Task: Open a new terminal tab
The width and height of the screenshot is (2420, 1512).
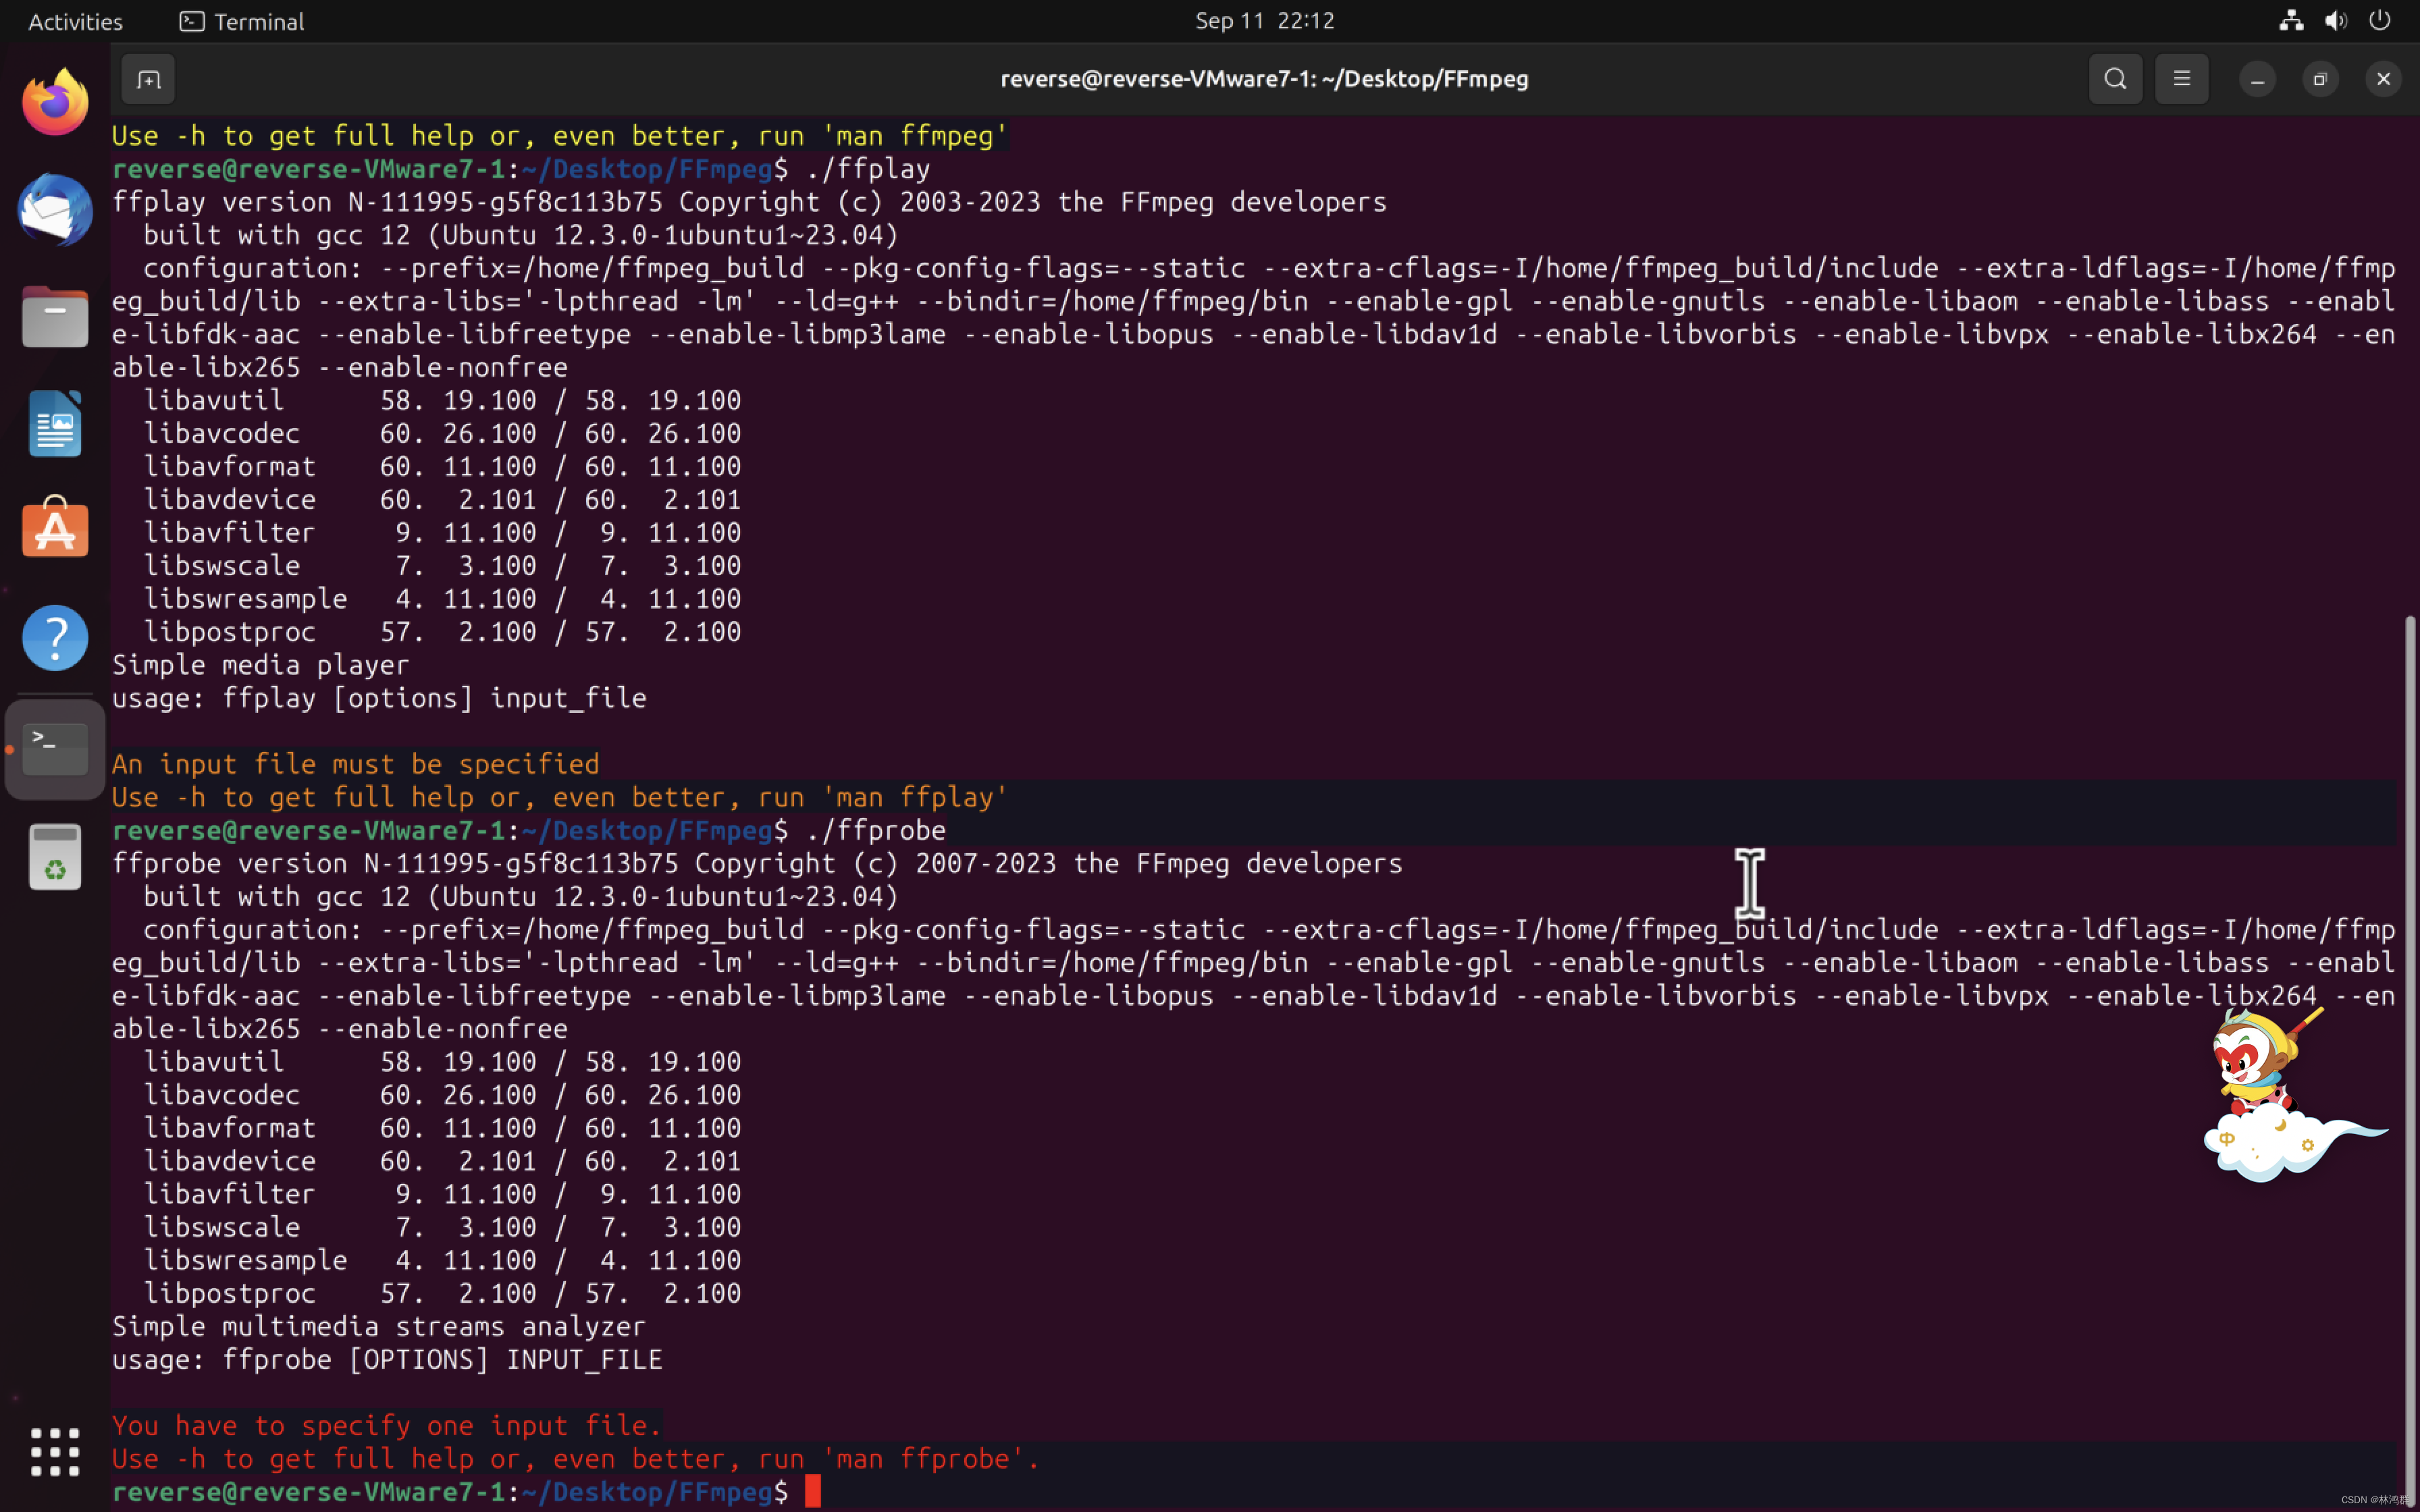Action: (x=148, y=79)
